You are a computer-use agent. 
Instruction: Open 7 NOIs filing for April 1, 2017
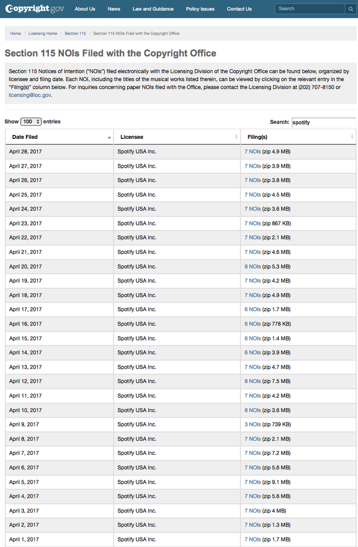[x=253, y=540]
